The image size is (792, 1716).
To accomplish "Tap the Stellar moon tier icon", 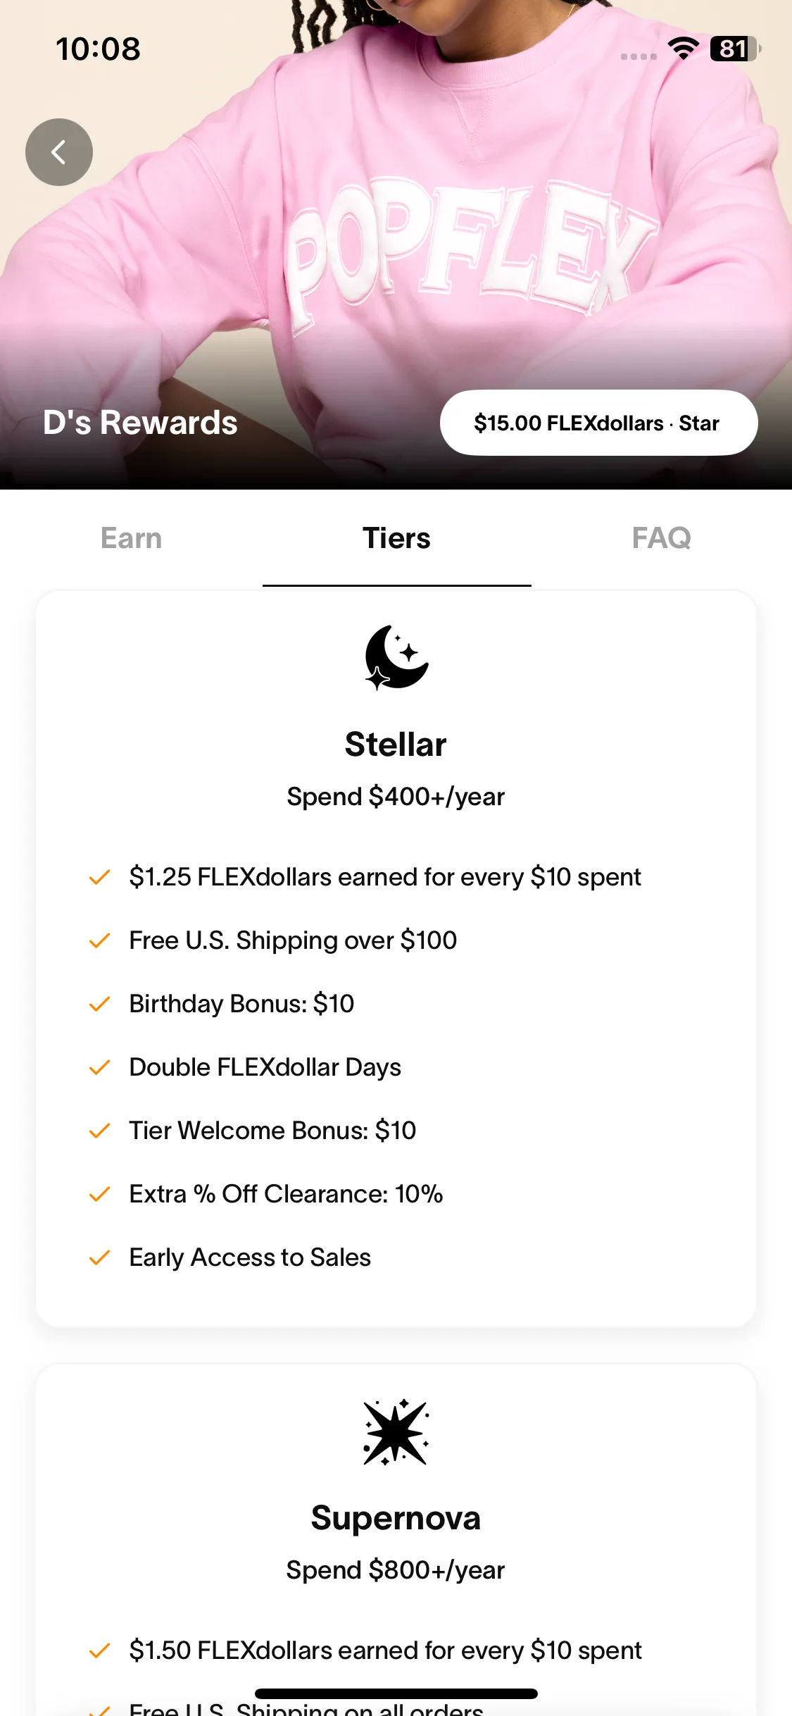I will (x=396, y=657).
